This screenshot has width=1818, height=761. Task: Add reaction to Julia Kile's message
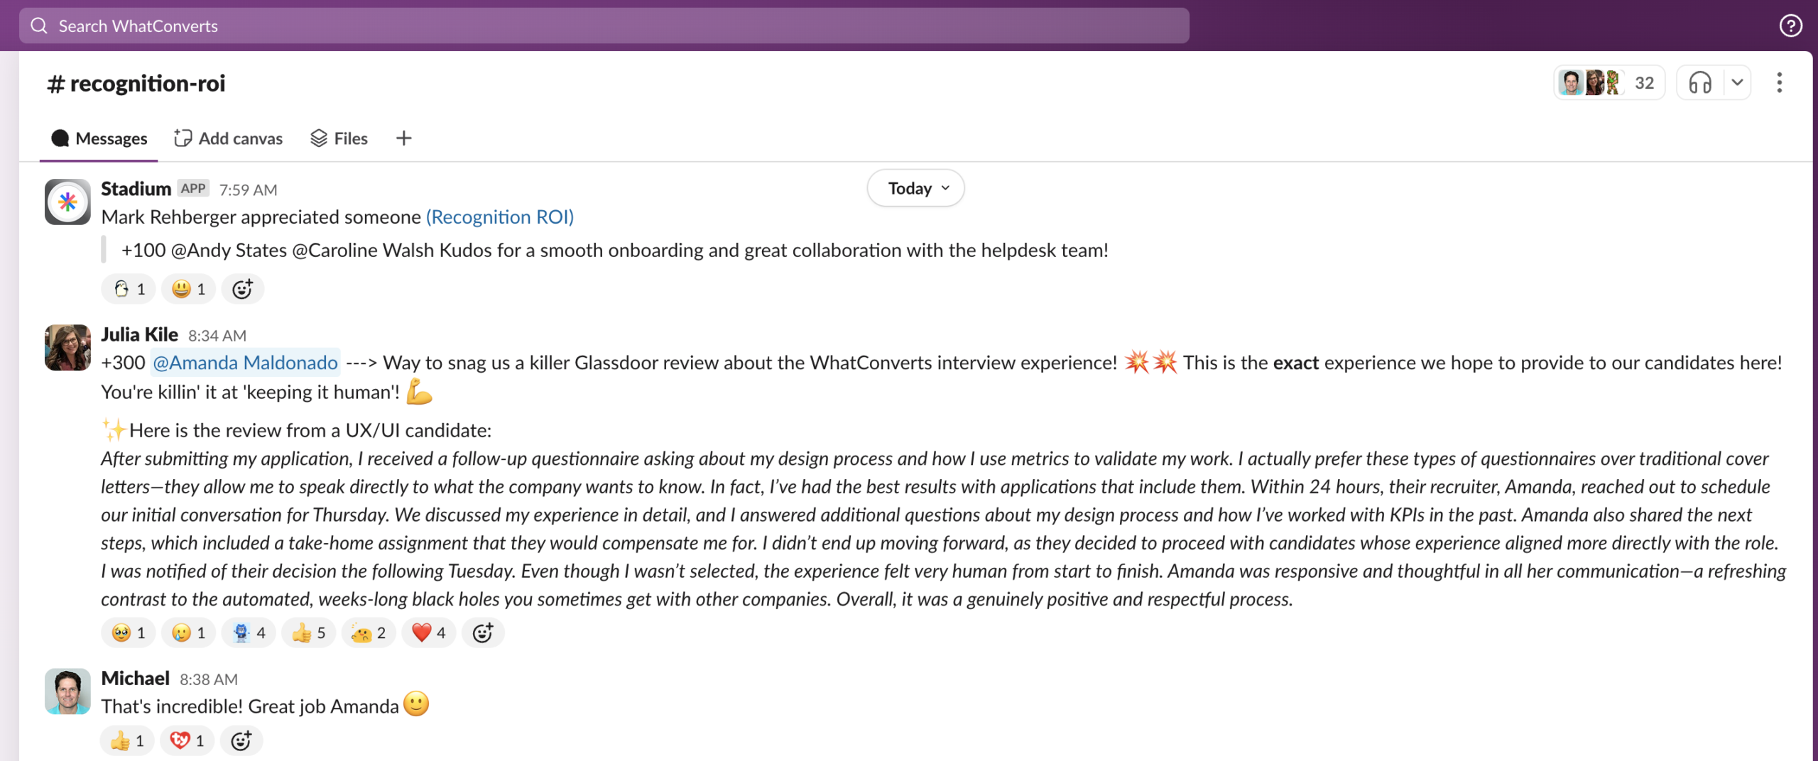483,633
